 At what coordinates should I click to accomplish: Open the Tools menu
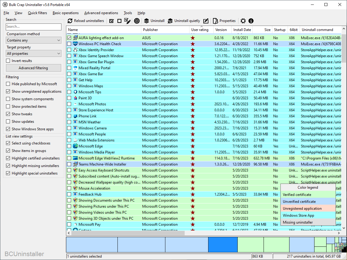[128, 13]
